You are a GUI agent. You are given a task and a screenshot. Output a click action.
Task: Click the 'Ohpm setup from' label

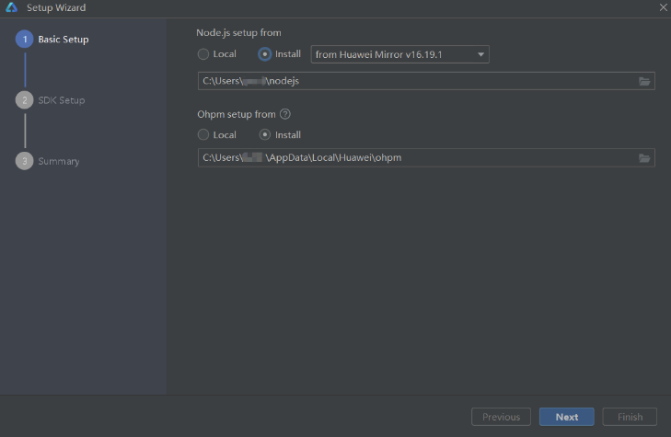(x=237, y=114)
